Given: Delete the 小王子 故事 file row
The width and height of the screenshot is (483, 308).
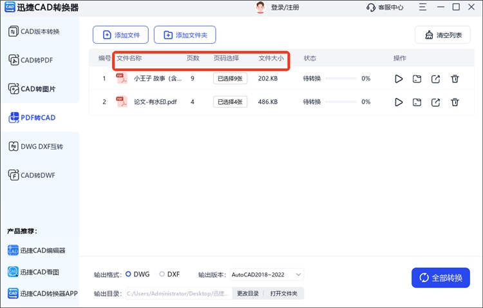Looking at the screenshot, I should pyautogui.click(x=455, y=79).
